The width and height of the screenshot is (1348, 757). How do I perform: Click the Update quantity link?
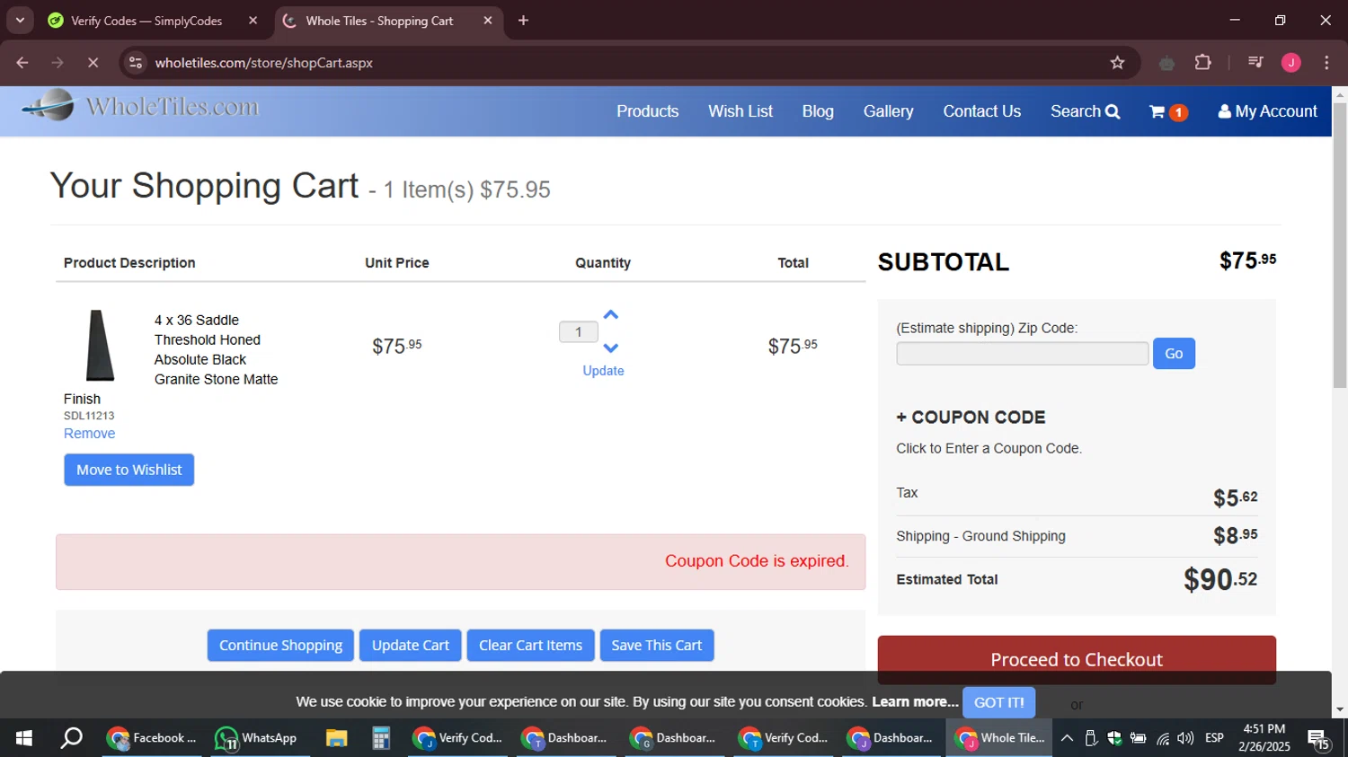(603, 371)
